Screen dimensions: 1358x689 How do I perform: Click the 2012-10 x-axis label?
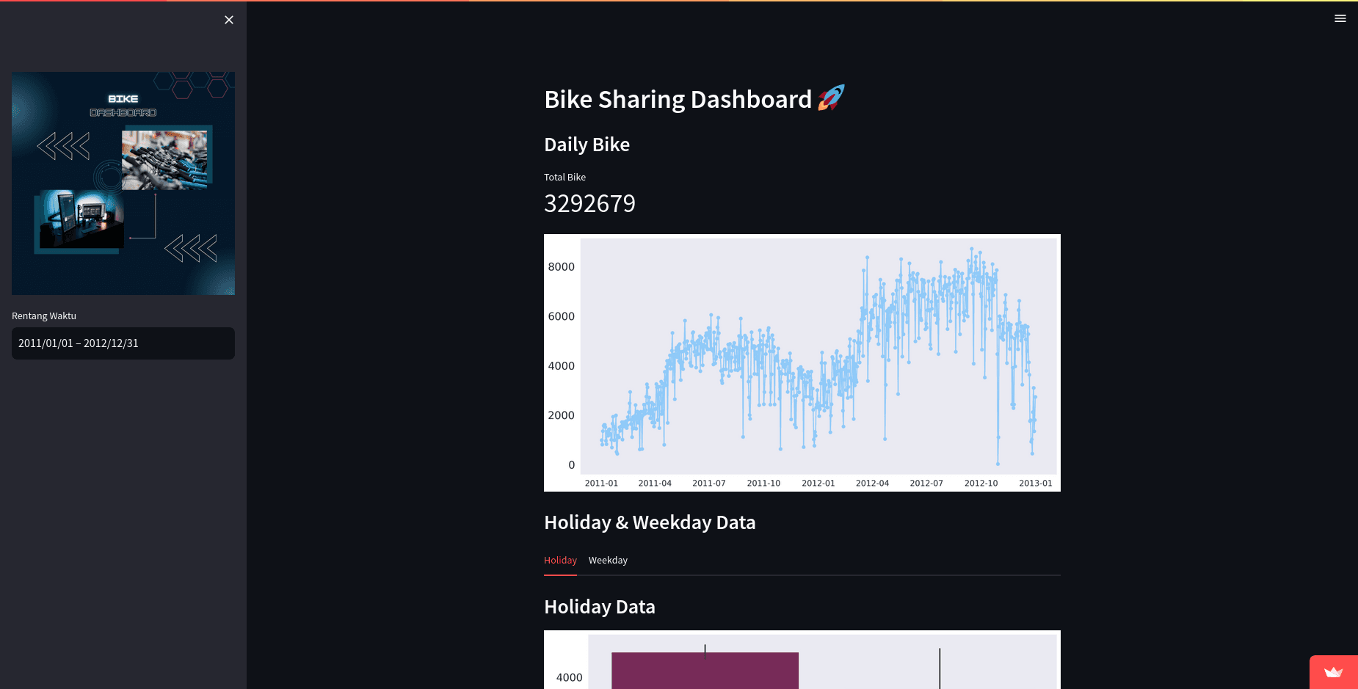click(x=981, y=483)
